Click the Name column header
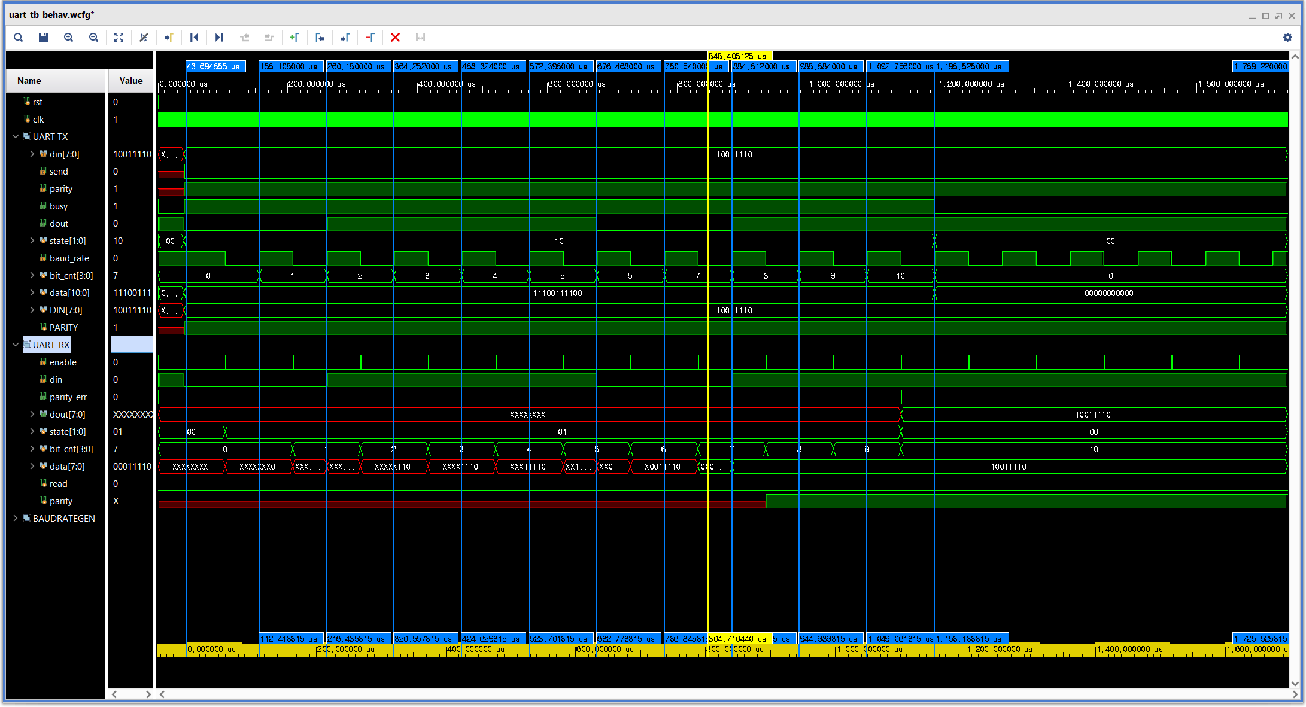This screenshot has width=1306, height=707. pos(29,81)
